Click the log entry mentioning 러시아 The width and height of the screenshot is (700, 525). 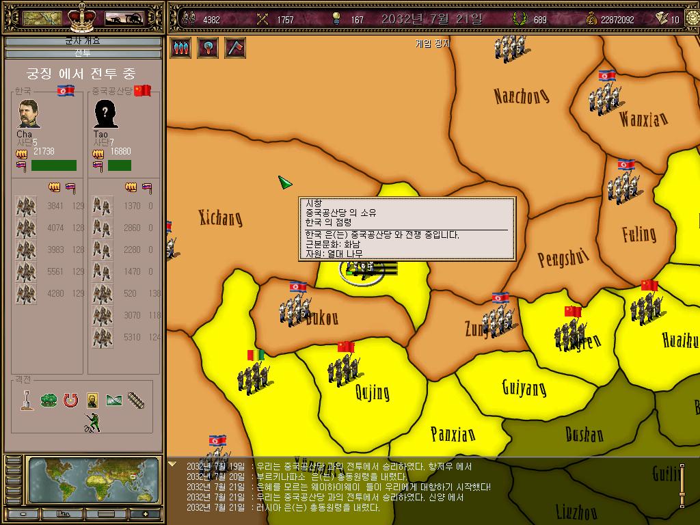point(283,508)
